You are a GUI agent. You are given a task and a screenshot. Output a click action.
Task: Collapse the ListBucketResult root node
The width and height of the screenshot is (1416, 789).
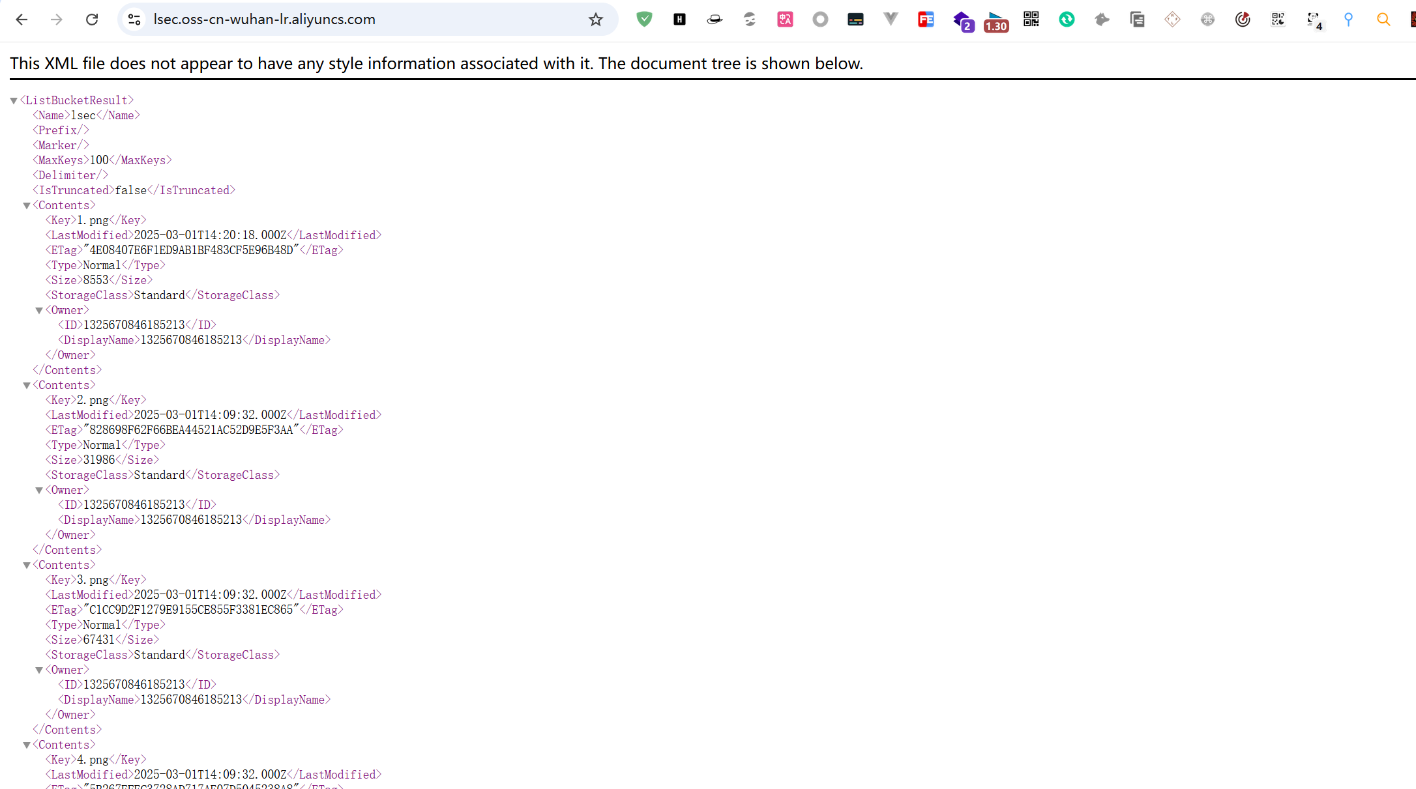tap(14, 100)
